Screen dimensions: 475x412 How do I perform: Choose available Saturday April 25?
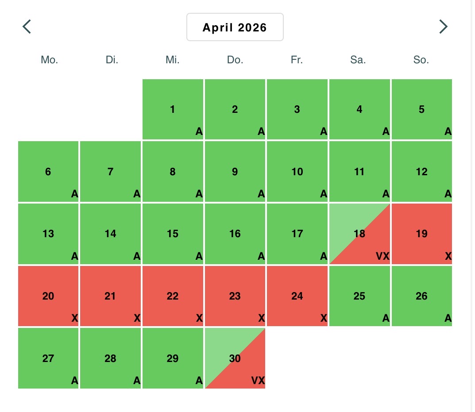(359, 296)
